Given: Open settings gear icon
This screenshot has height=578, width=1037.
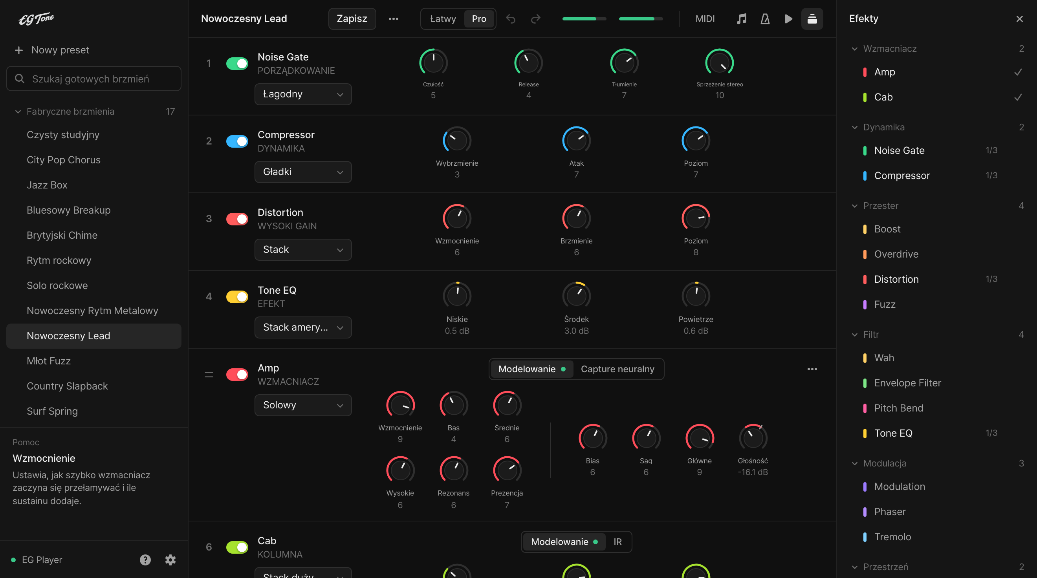Looking at the screenshot, I should pyautogui.click(x=170, y=560).
